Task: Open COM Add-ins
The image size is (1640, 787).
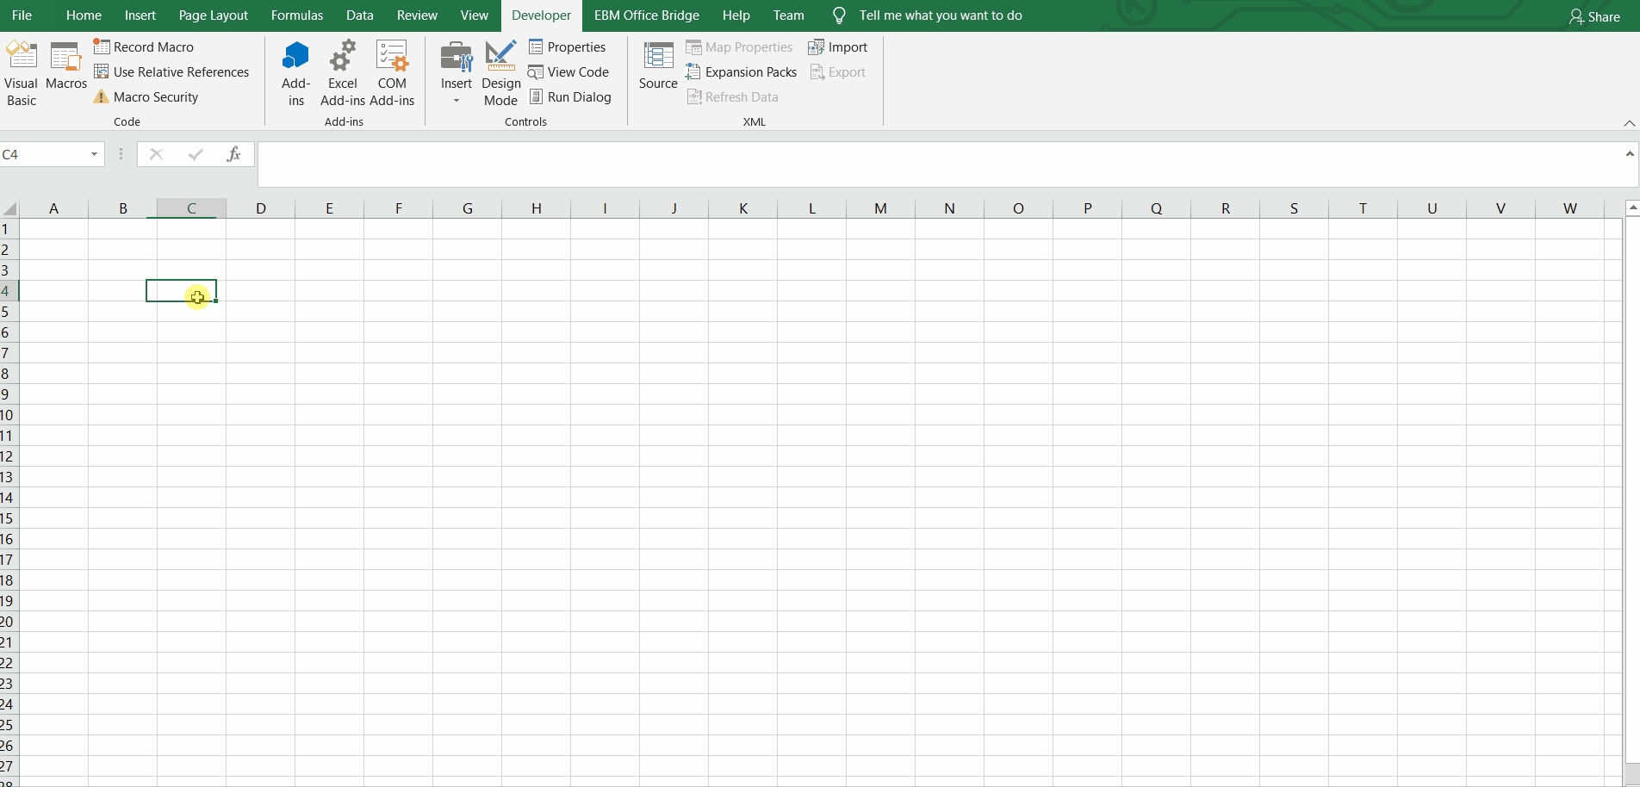Action: 392,72
